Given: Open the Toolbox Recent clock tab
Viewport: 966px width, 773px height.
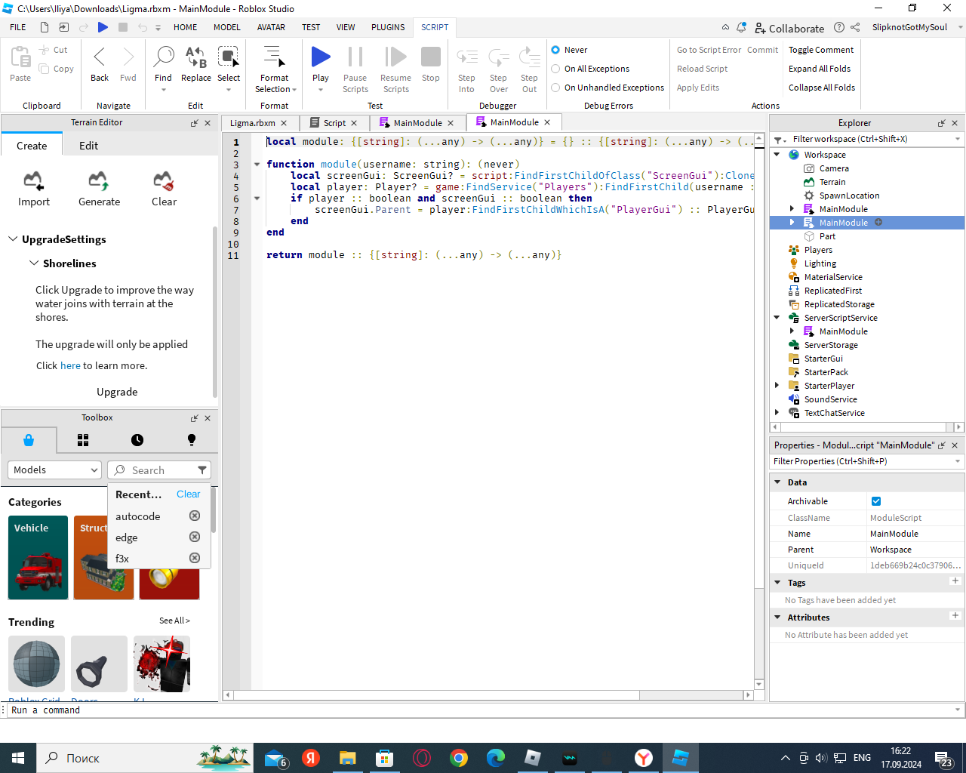Looking at the screenshot, I should click(x=137, y=440).
